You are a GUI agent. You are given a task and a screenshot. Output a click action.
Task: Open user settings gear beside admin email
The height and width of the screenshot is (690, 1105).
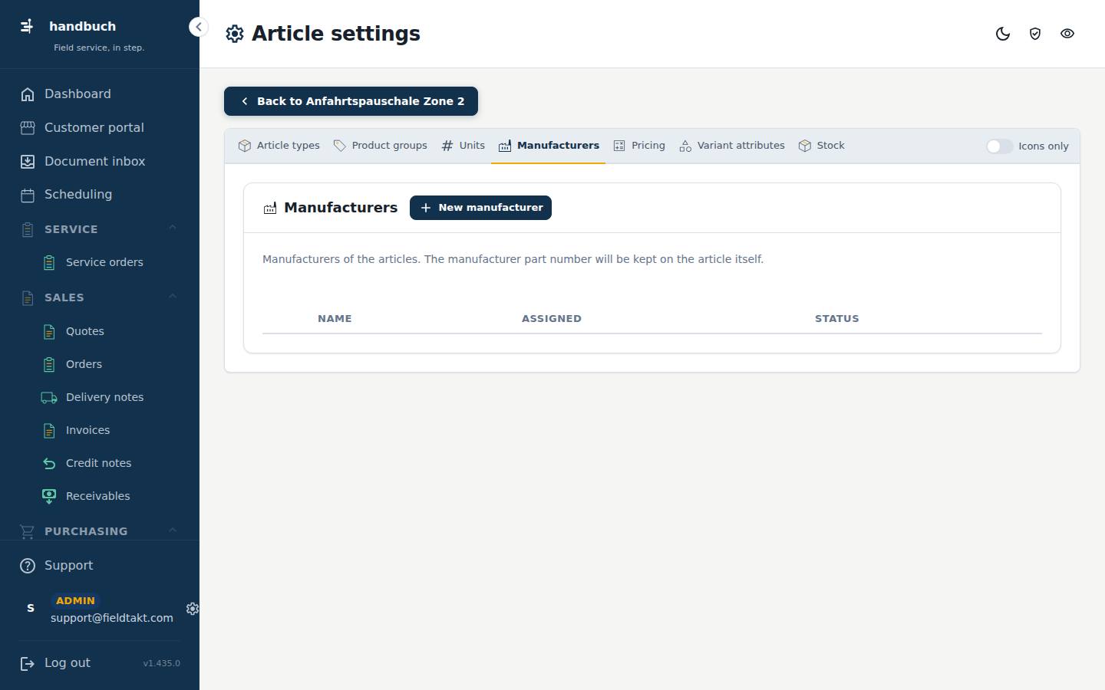click(193, 609)
